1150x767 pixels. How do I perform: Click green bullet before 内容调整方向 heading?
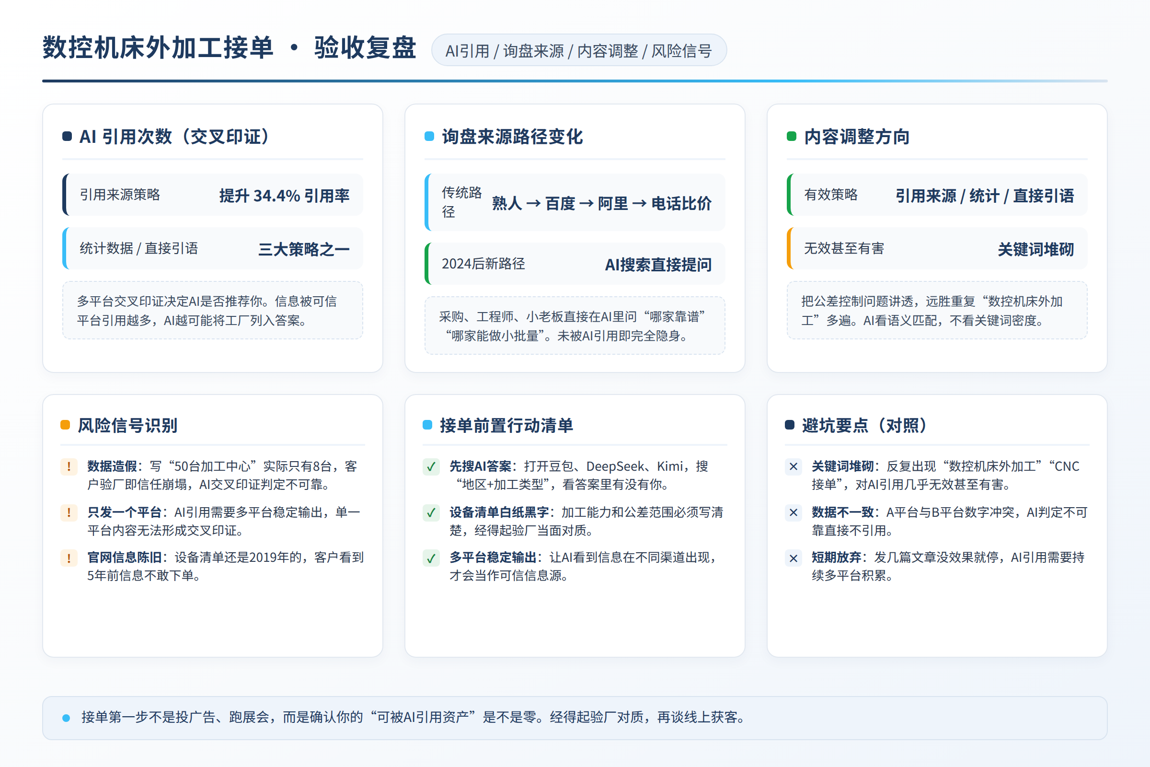click(791, 137)
